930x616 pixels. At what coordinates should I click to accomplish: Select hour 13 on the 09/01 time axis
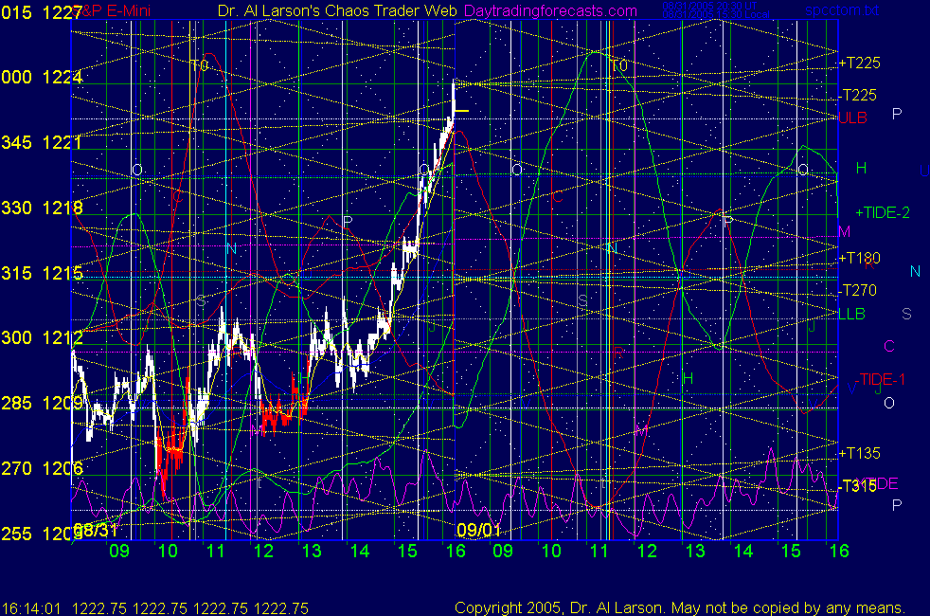coord(695,551)
